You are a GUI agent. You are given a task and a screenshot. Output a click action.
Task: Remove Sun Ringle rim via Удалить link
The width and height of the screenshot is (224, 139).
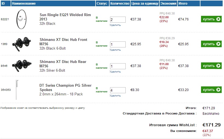click(x=115, y=25)
